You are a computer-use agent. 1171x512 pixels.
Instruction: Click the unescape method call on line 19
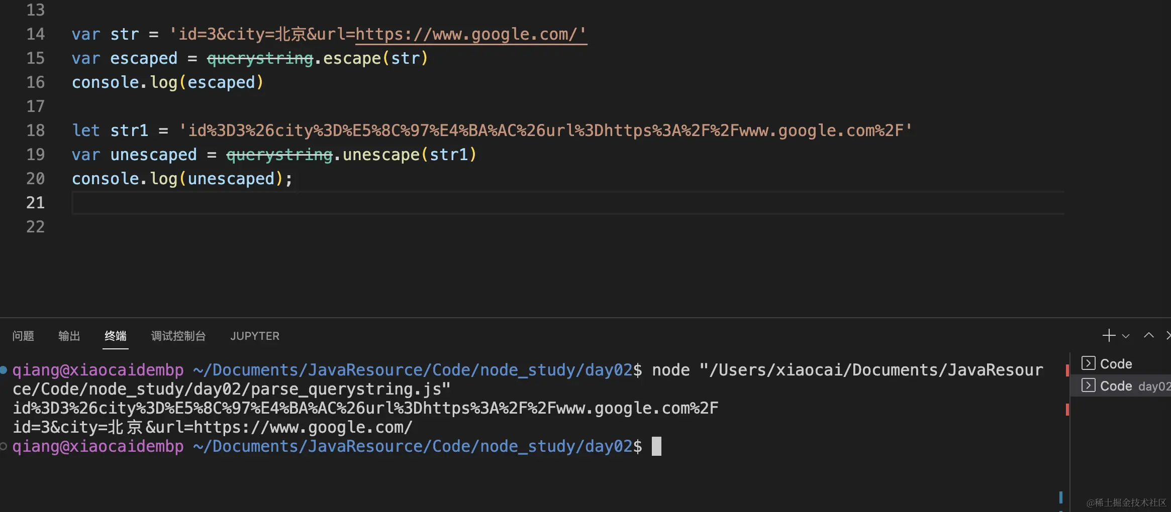381,155
